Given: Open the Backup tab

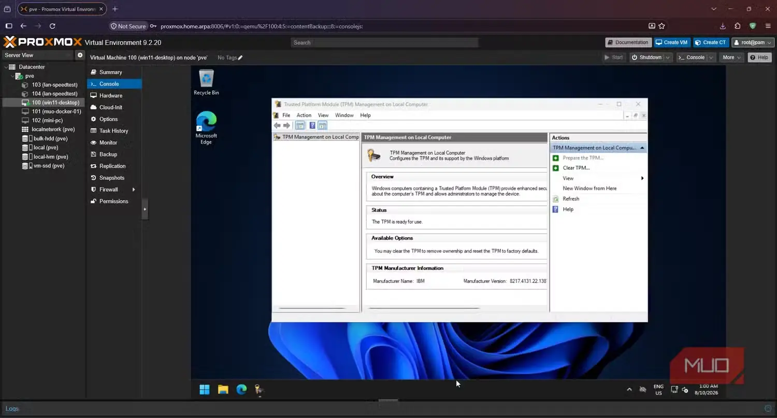Looking at the screenshot, I should coord(114,154).
